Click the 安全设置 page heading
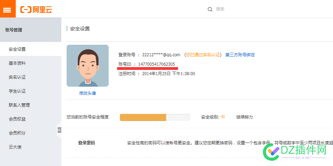 pyautogui.click(x=80, y=29)
